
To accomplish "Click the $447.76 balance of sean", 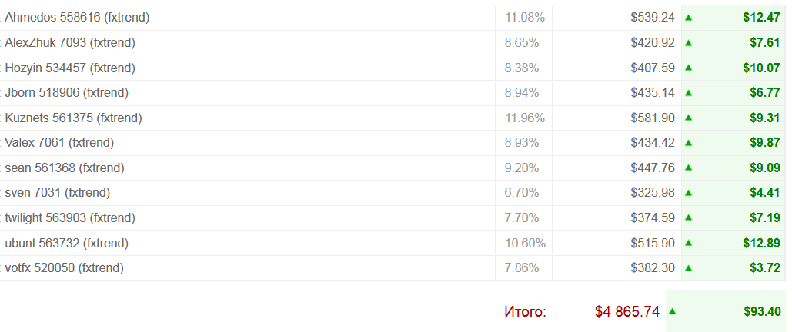I will coord(652,168).
